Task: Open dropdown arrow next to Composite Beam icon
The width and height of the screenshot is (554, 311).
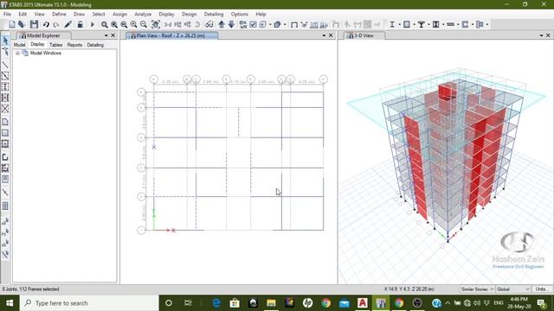Action: point(428,24)
